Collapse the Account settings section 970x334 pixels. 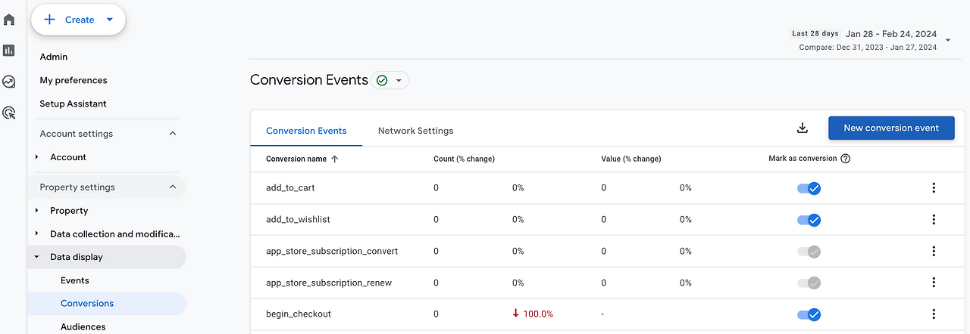(x=173, y=134)
